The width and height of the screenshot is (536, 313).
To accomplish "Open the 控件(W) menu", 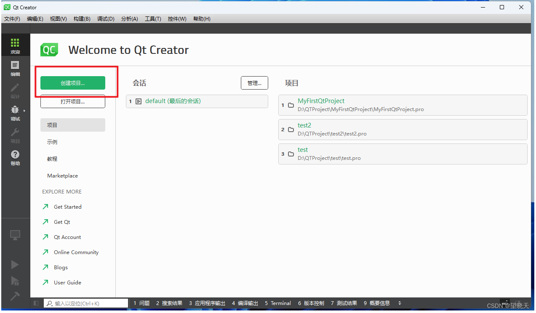I will click(x=177, y=19).
